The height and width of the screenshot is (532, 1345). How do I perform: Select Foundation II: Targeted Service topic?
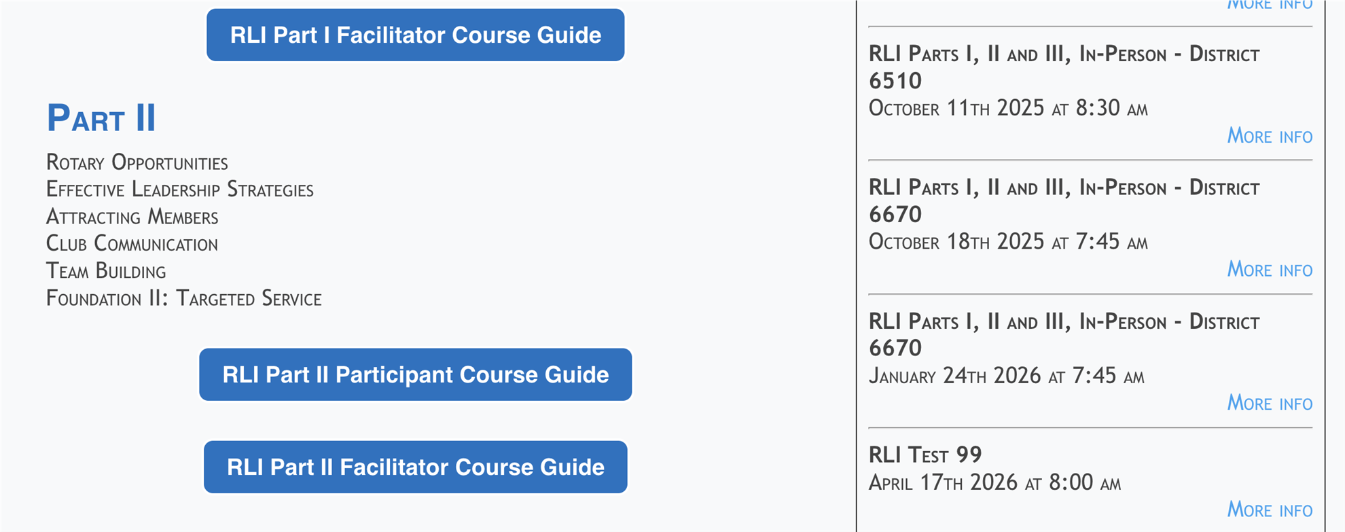183,298
